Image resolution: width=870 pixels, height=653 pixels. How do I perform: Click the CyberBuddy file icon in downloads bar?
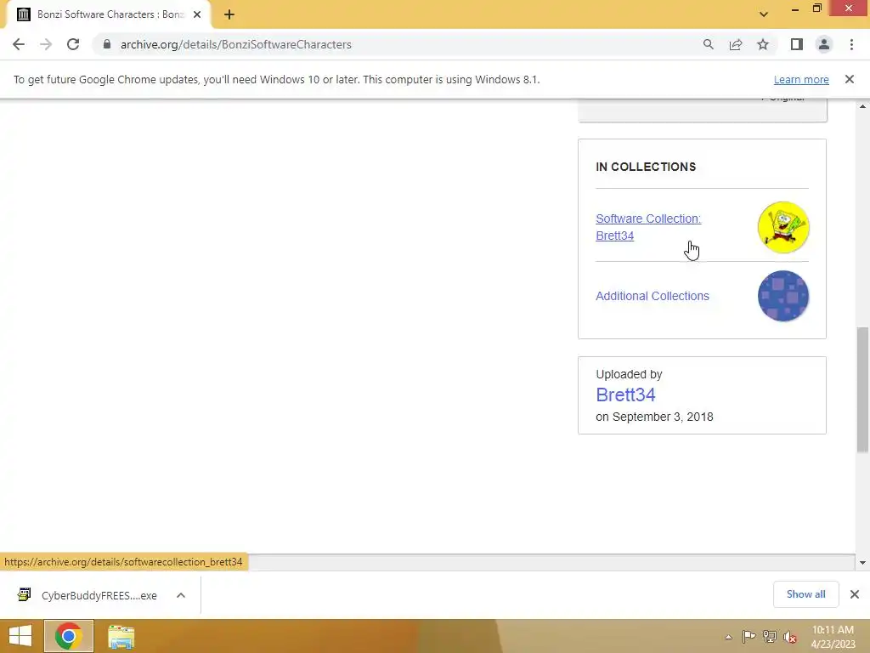[24, 594]
